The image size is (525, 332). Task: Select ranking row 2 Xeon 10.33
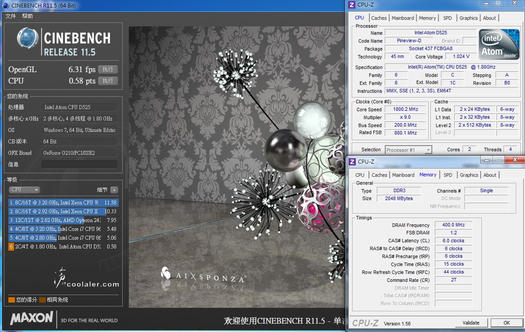(x=63, y=212)
